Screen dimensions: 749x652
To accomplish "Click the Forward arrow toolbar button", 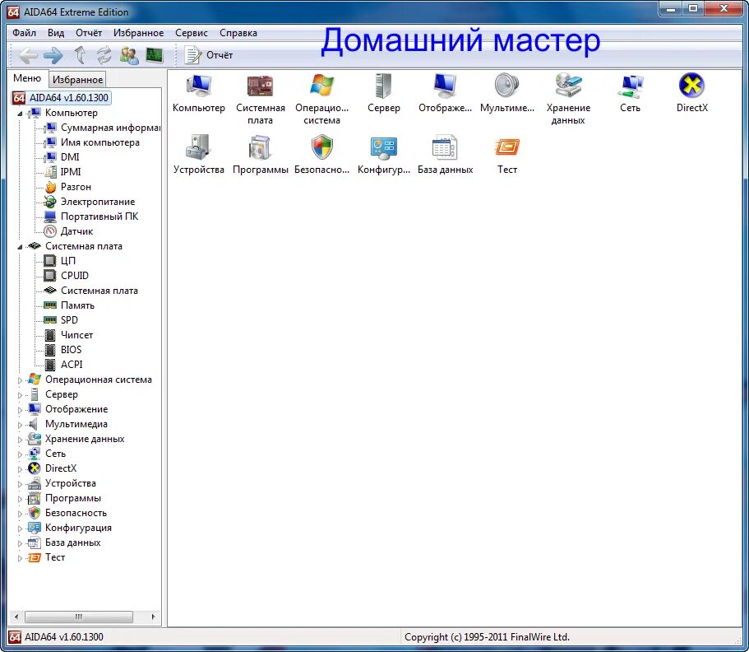I will click(x=53, y=55).
